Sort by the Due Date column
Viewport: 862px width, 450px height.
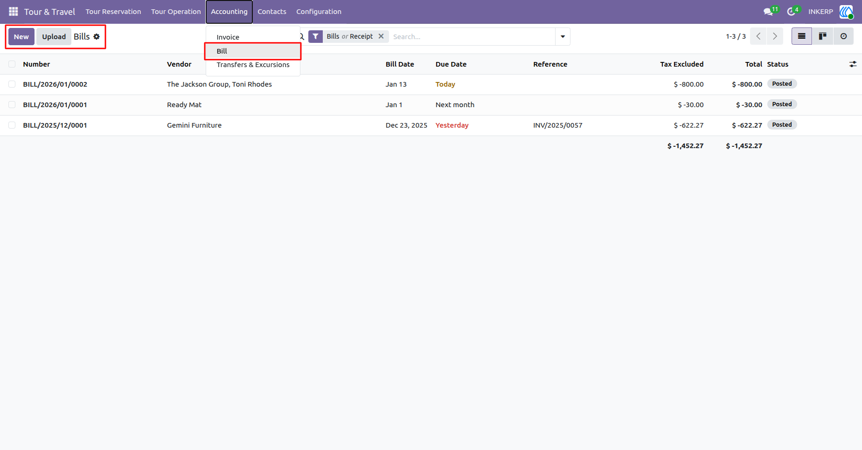[451, 64]
